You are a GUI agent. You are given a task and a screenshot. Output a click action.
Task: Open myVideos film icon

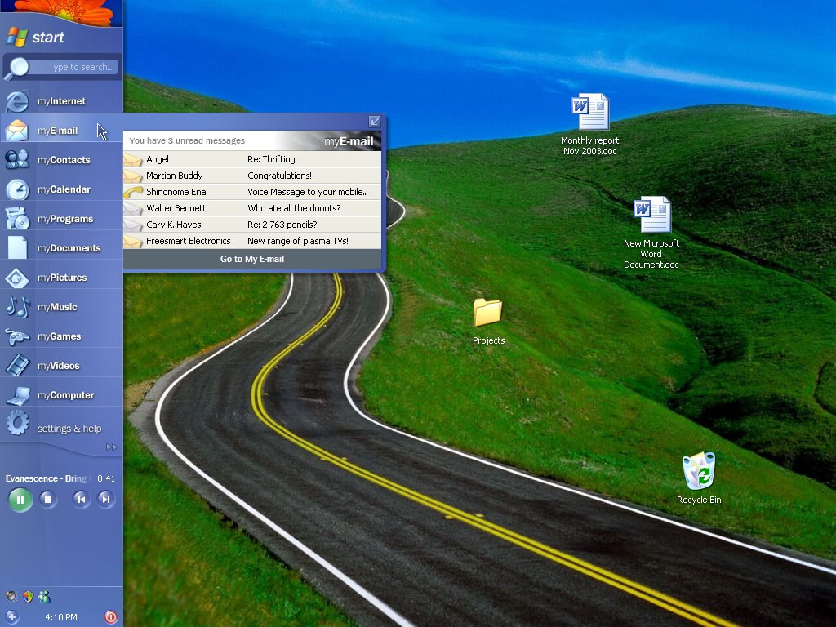[x=17, y=365]
